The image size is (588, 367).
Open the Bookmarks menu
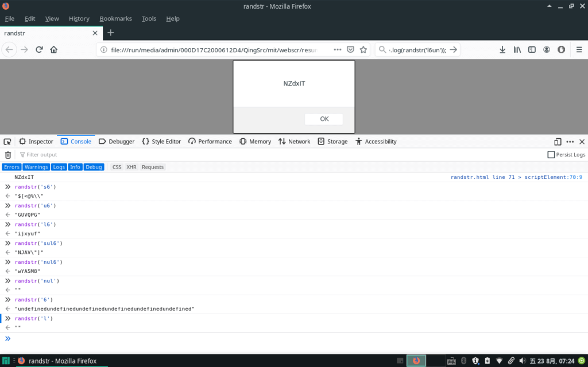(115, 18)
